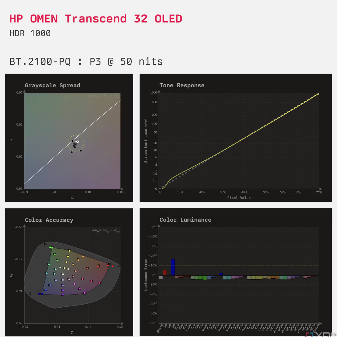Select the red data point near the gamut edge

[112, 266]
